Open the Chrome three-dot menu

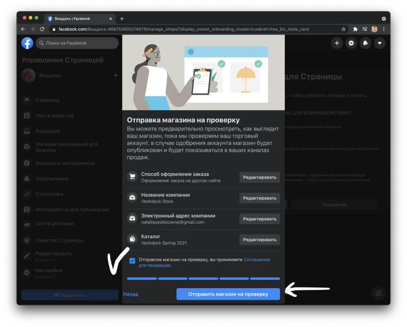384,29
